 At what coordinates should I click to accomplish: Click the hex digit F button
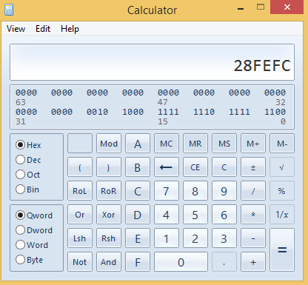(138, 262)
